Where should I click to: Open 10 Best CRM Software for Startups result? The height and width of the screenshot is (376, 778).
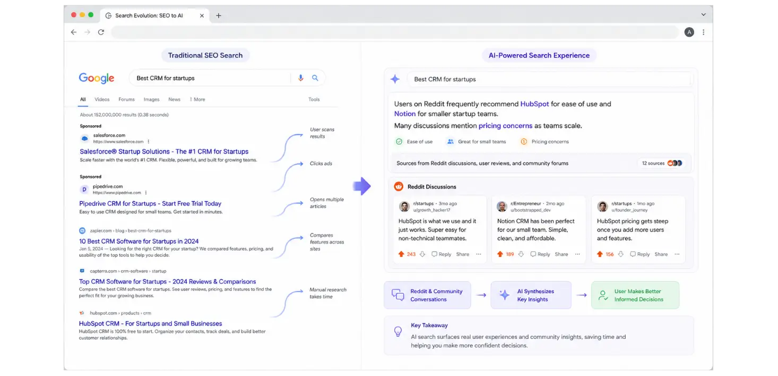pyautogui.click(x=139, y=241)
